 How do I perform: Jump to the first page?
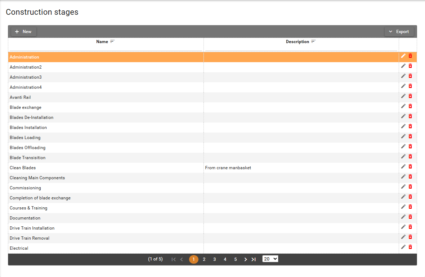coord(174,259)
